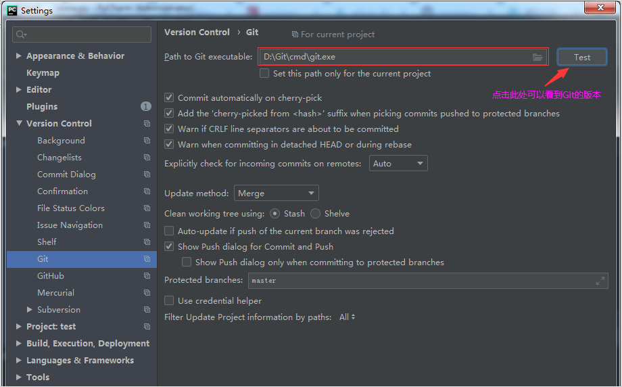Collapse the Version Control section arrow
This screenshot has width=622, height=387.
point(19,123)
